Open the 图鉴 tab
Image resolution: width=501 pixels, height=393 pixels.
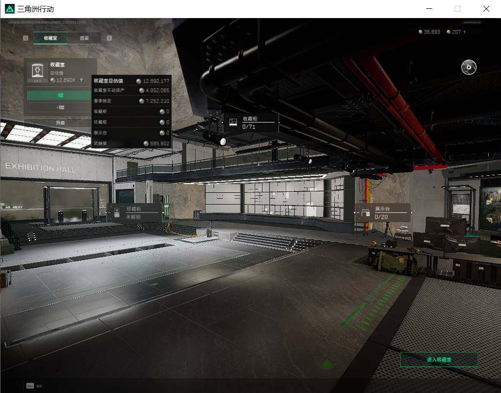[85, 38]
